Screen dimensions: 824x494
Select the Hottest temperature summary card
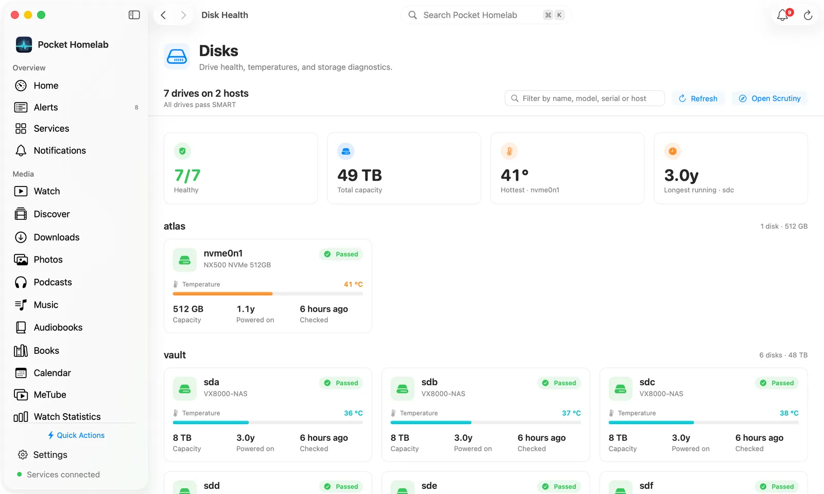[x=567, y=168]
